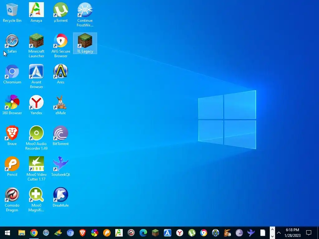
Task: Click the Comodo Dragon desktop shortcut
Action: pos(12,200)
